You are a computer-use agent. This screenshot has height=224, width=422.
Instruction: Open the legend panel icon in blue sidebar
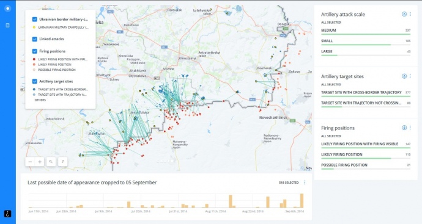[7, 25]
